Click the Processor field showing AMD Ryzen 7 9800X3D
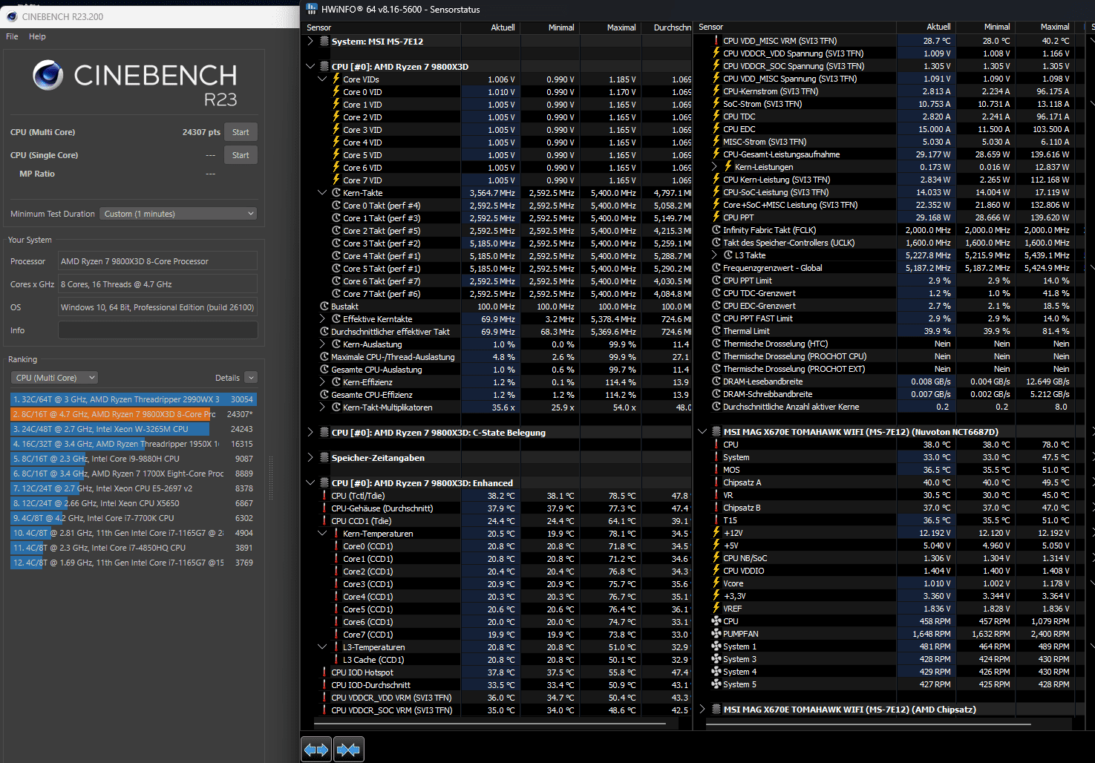This screenshot has width=1095, height=763. pyautogui.click(x=158, y=261)
